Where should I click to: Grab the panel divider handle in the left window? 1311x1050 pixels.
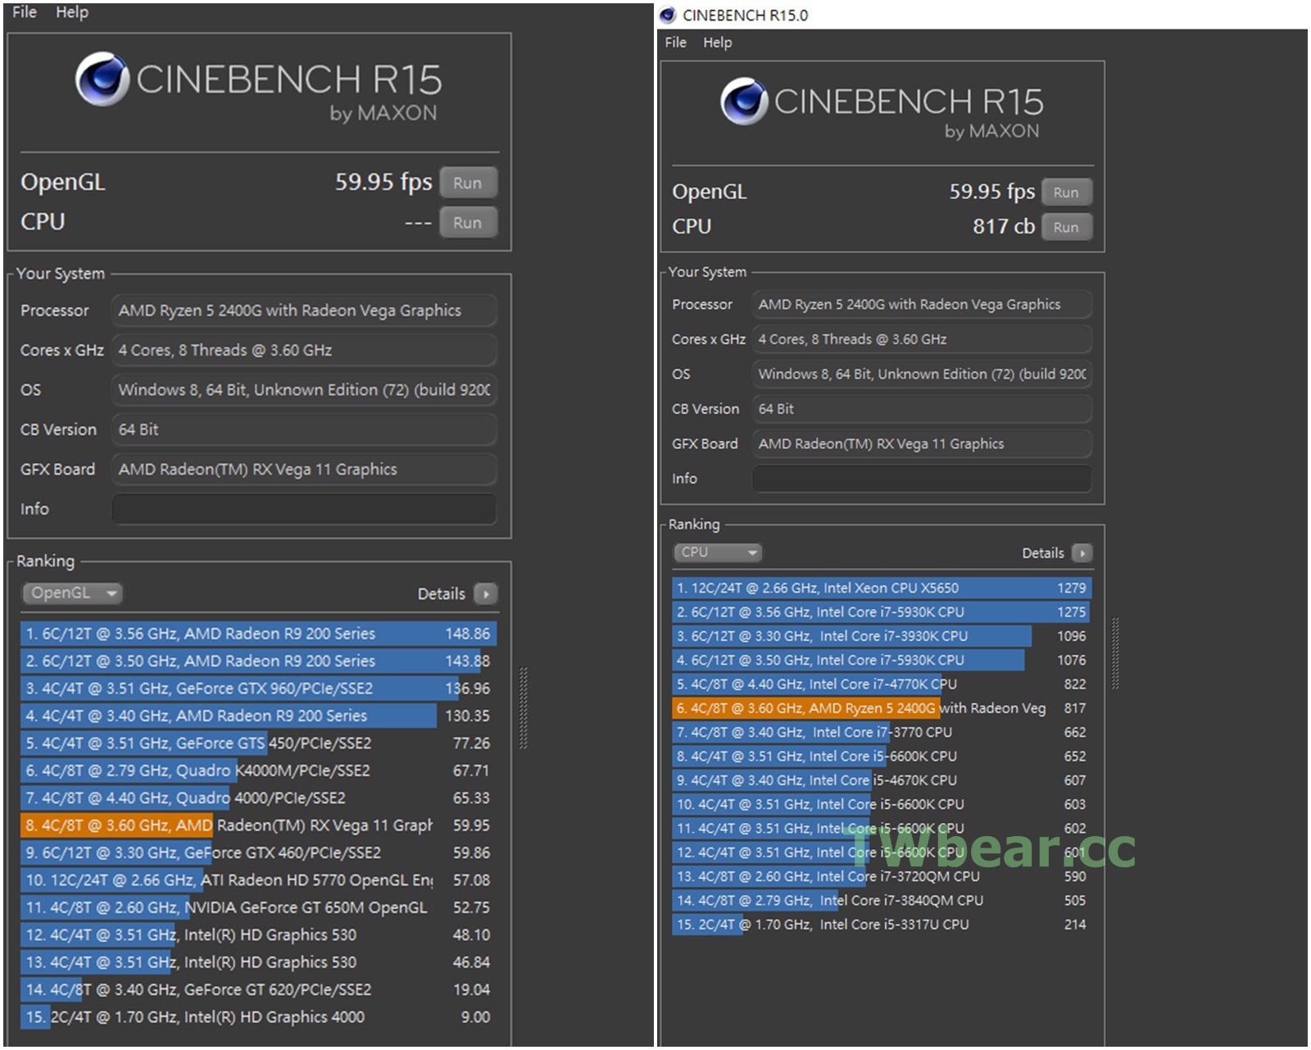click(x=524, y=708)
